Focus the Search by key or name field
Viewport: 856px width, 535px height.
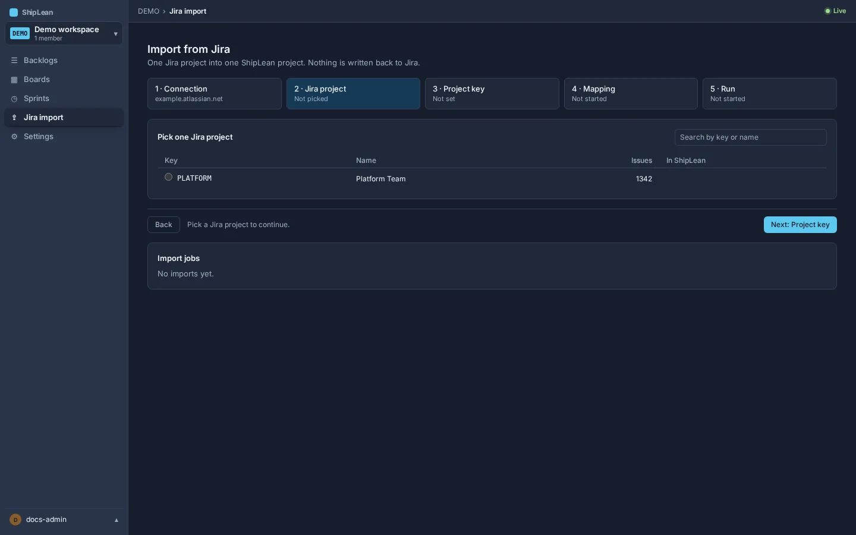coord(750,137)
